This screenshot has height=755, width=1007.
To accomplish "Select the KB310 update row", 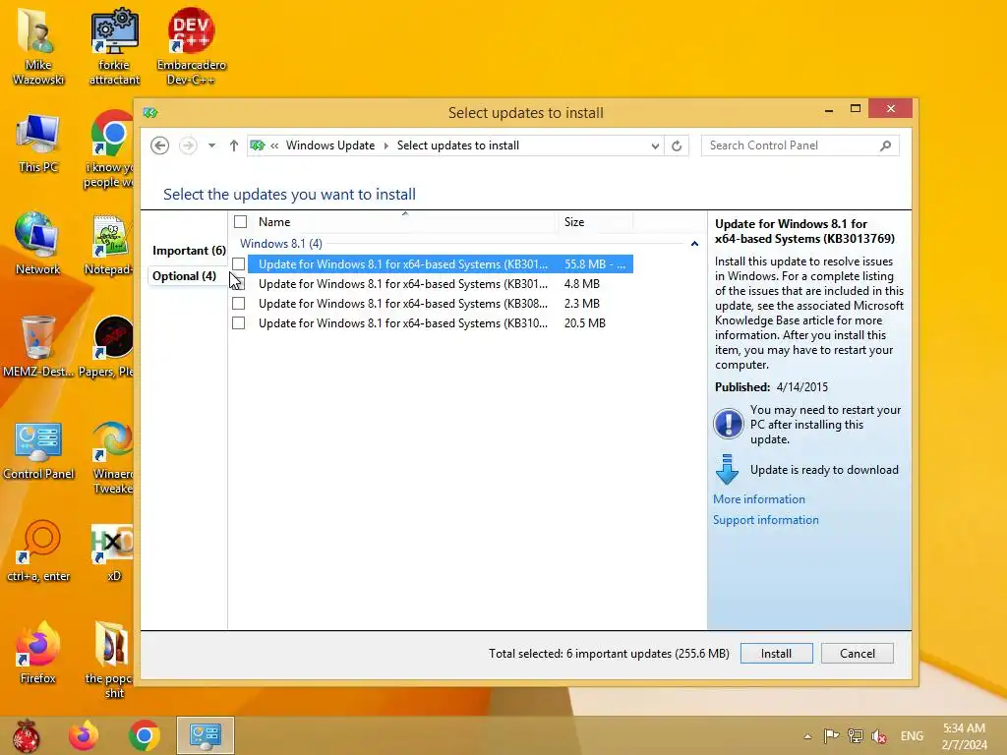I will coord(440,322).
